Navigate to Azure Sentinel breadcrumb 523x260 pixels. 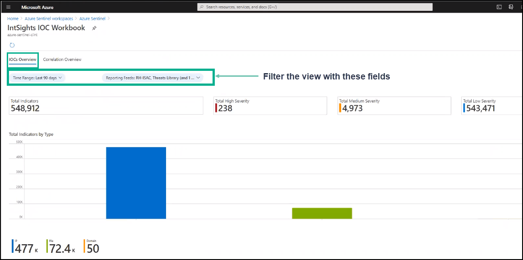pyautogui.click(x=92, y=19)
